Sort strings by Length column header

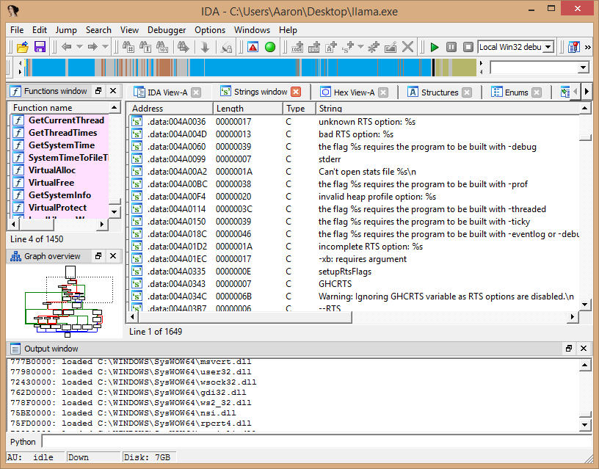[x=248, y=109]
